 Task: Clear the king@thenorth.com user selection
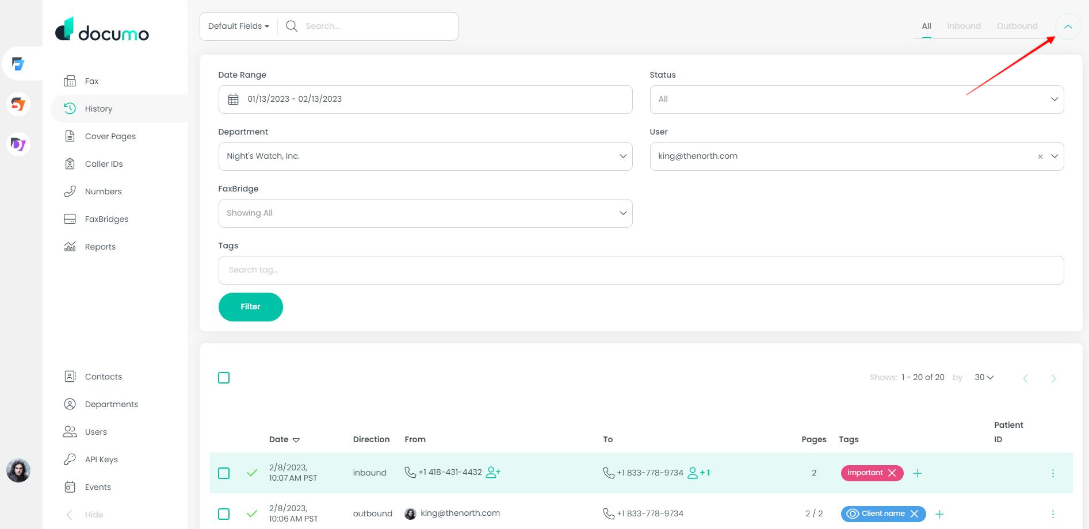tap(1040, 156)
